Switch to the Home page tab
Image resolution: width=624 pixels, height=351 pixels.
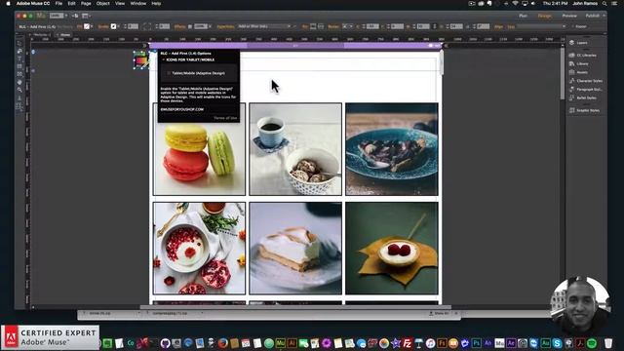[65, 35]
